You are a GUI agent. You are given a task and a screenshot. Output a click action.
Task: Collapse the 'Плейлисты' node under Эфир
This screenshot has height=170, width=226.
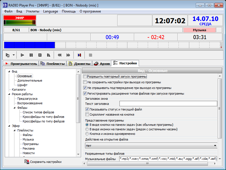tap(15, 130)
